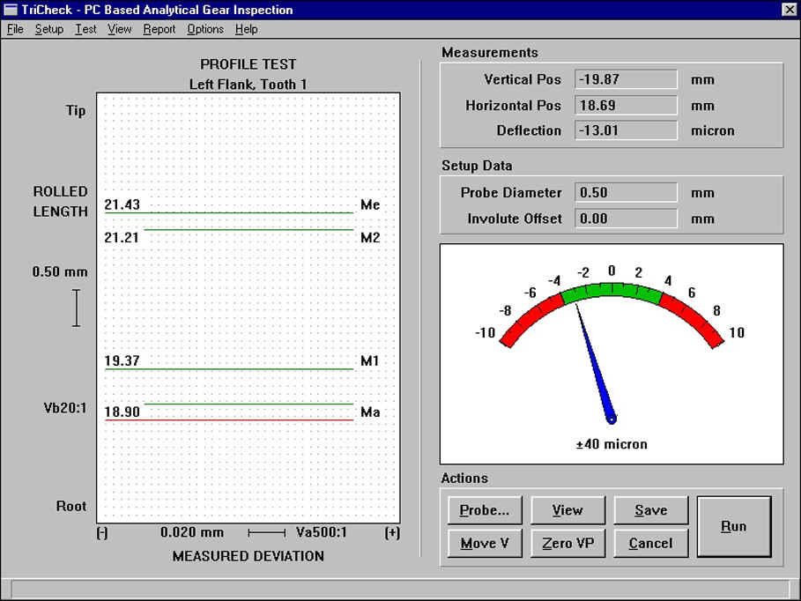The height and width of the screenshot is (601, 801).
Task: Click the status bar at bottom
Action: tap(400, 588)
